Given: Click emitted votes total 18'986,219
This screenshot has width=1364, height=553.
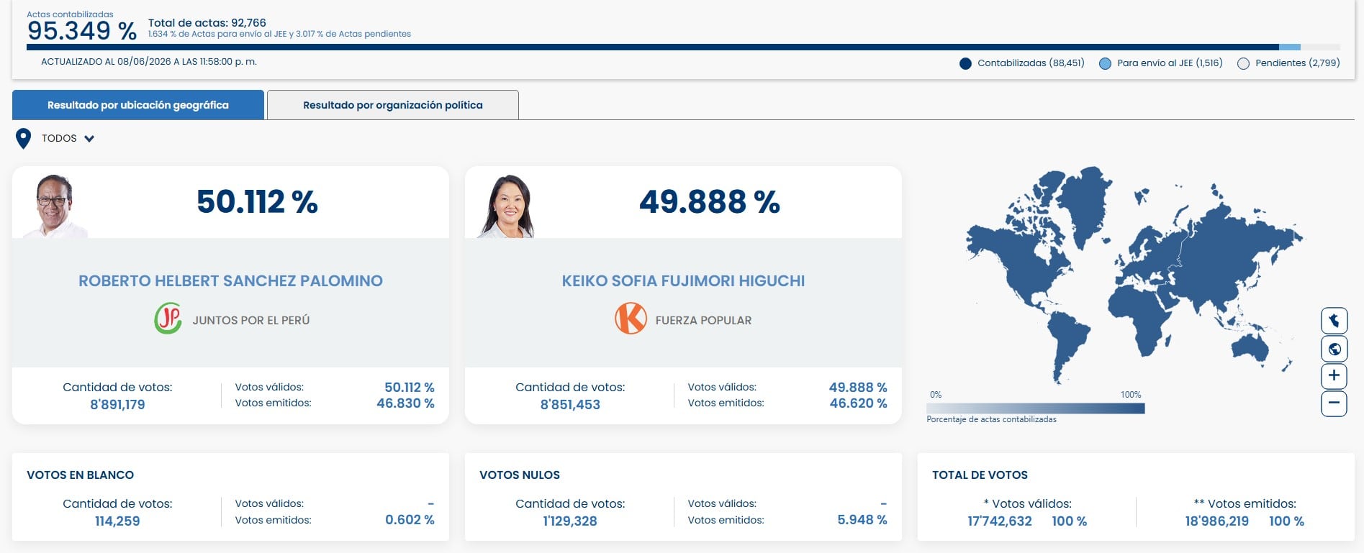Looking at the screenshot, I should 1217,521.
